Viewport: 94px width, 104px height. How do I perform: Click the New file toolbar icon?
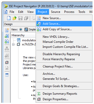pos(9,18)
